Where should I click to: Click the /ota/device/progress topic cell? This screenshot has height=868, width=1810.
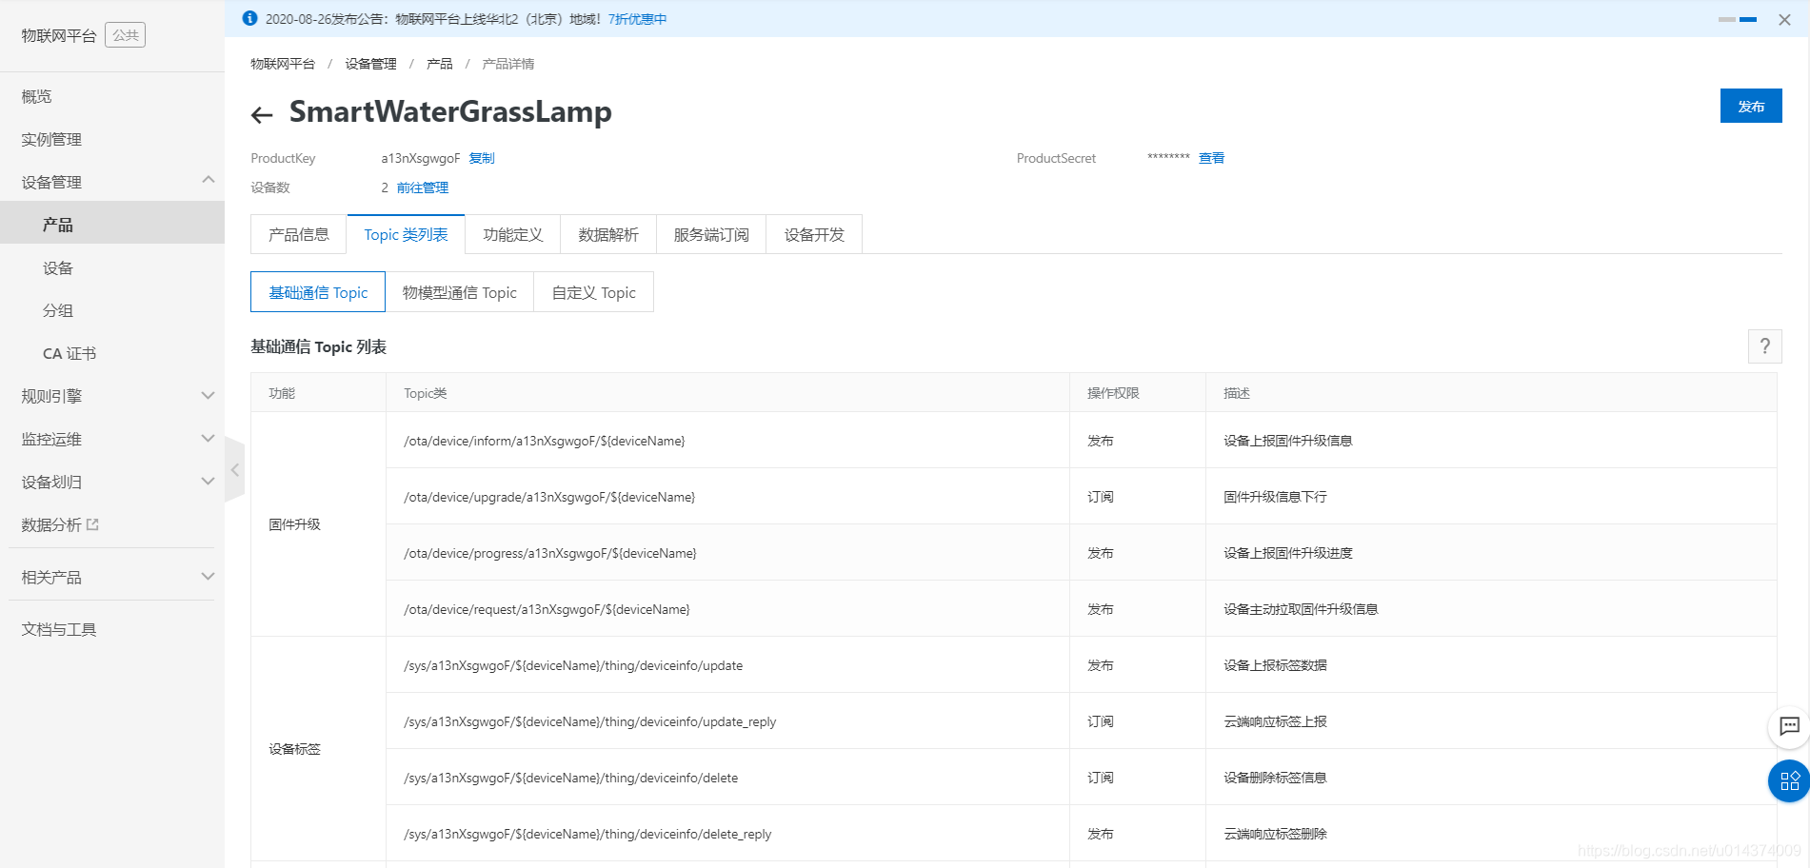click(x=727, y=553)
